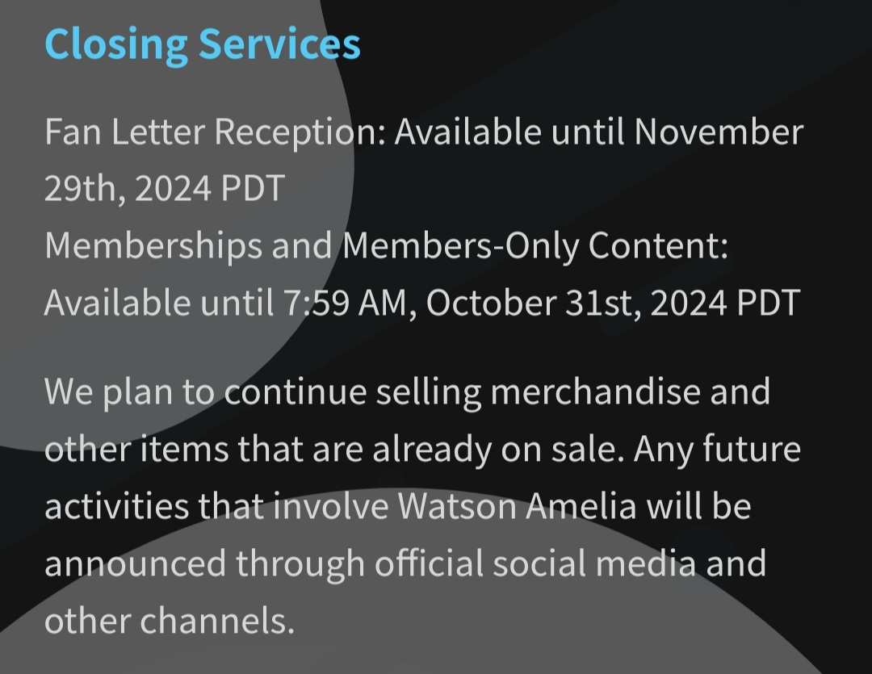Click "Memberships and Members-Only Content:" text

coord(387,246)
